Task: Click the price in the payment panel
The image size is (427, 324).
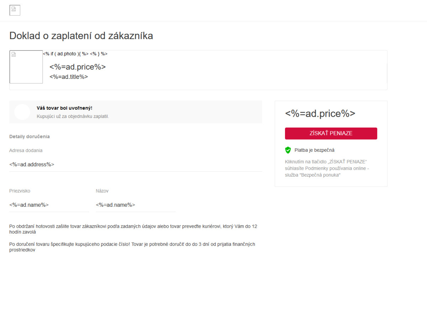Action: pyautogui.click(x=320, y=114)
